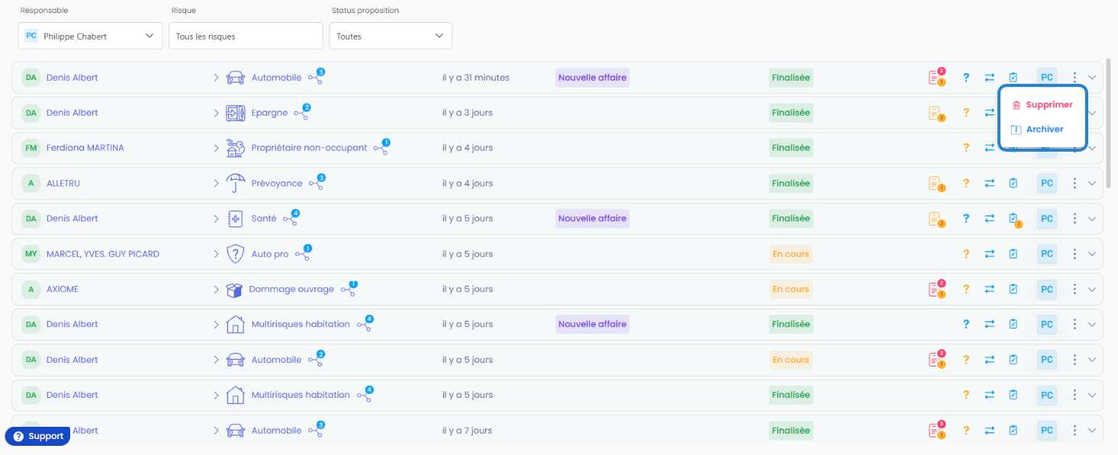Screen dimensions: 1118x455
Task: Expand the Santé row using its down chevron
Action: click(1092, 219)
